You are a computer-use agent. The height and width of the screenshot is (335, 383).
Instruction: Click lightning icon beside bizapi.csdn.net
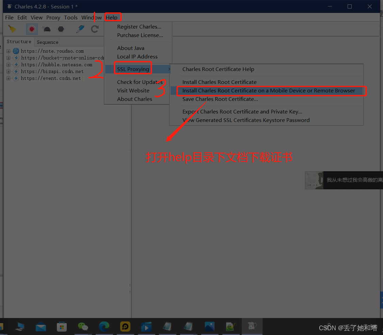16,71
